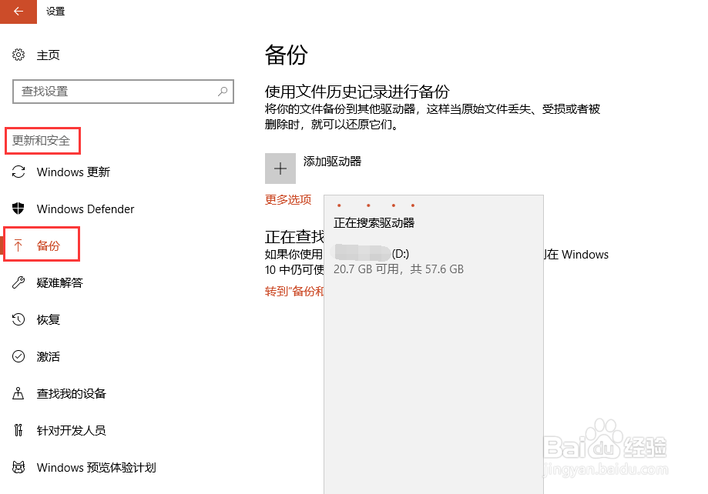
Task: Open 主页 home page
Action: click(48, 55)
